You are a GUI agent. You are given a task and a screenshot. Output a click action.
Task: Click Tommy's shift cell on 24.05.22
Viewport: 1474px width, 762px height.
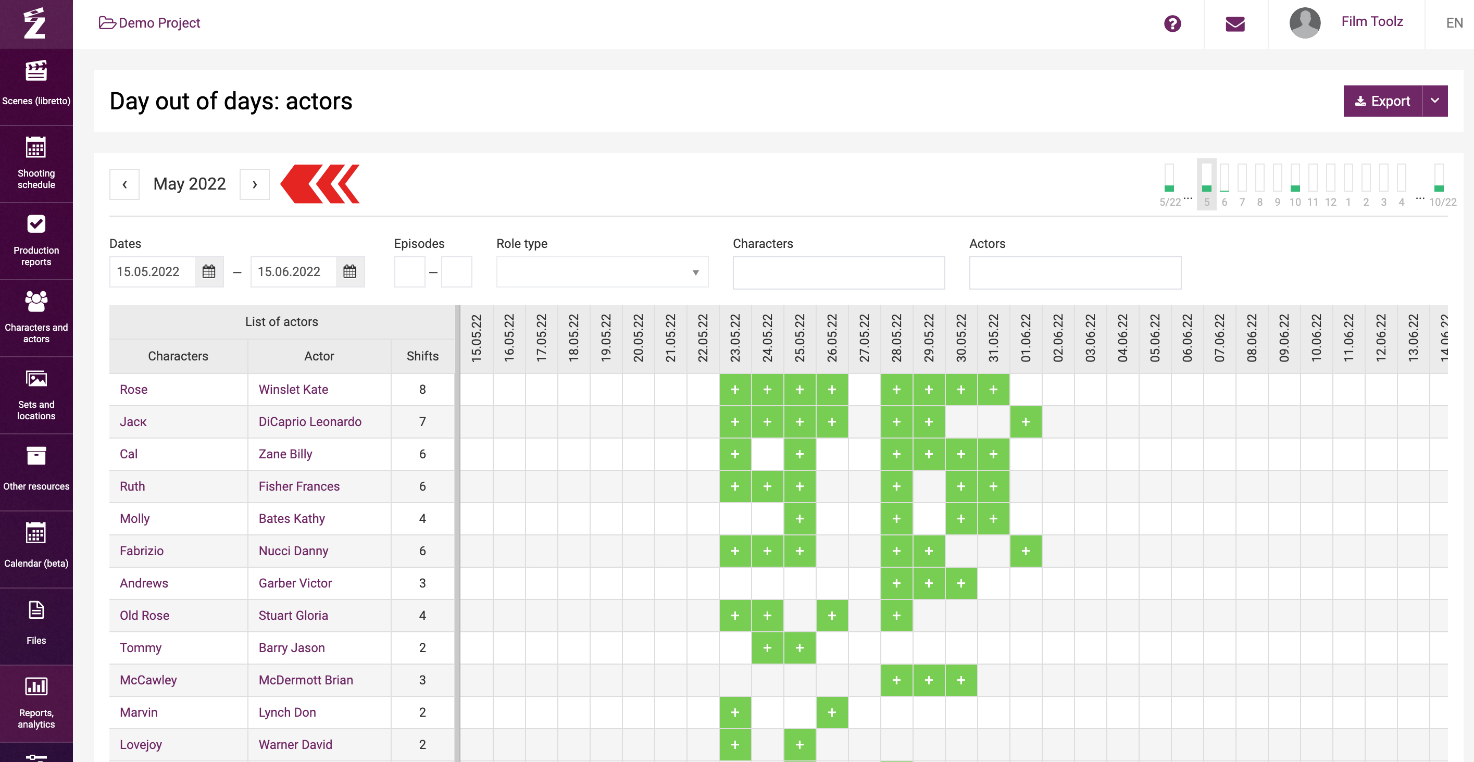pyautogui.click(x=767, y=648)
